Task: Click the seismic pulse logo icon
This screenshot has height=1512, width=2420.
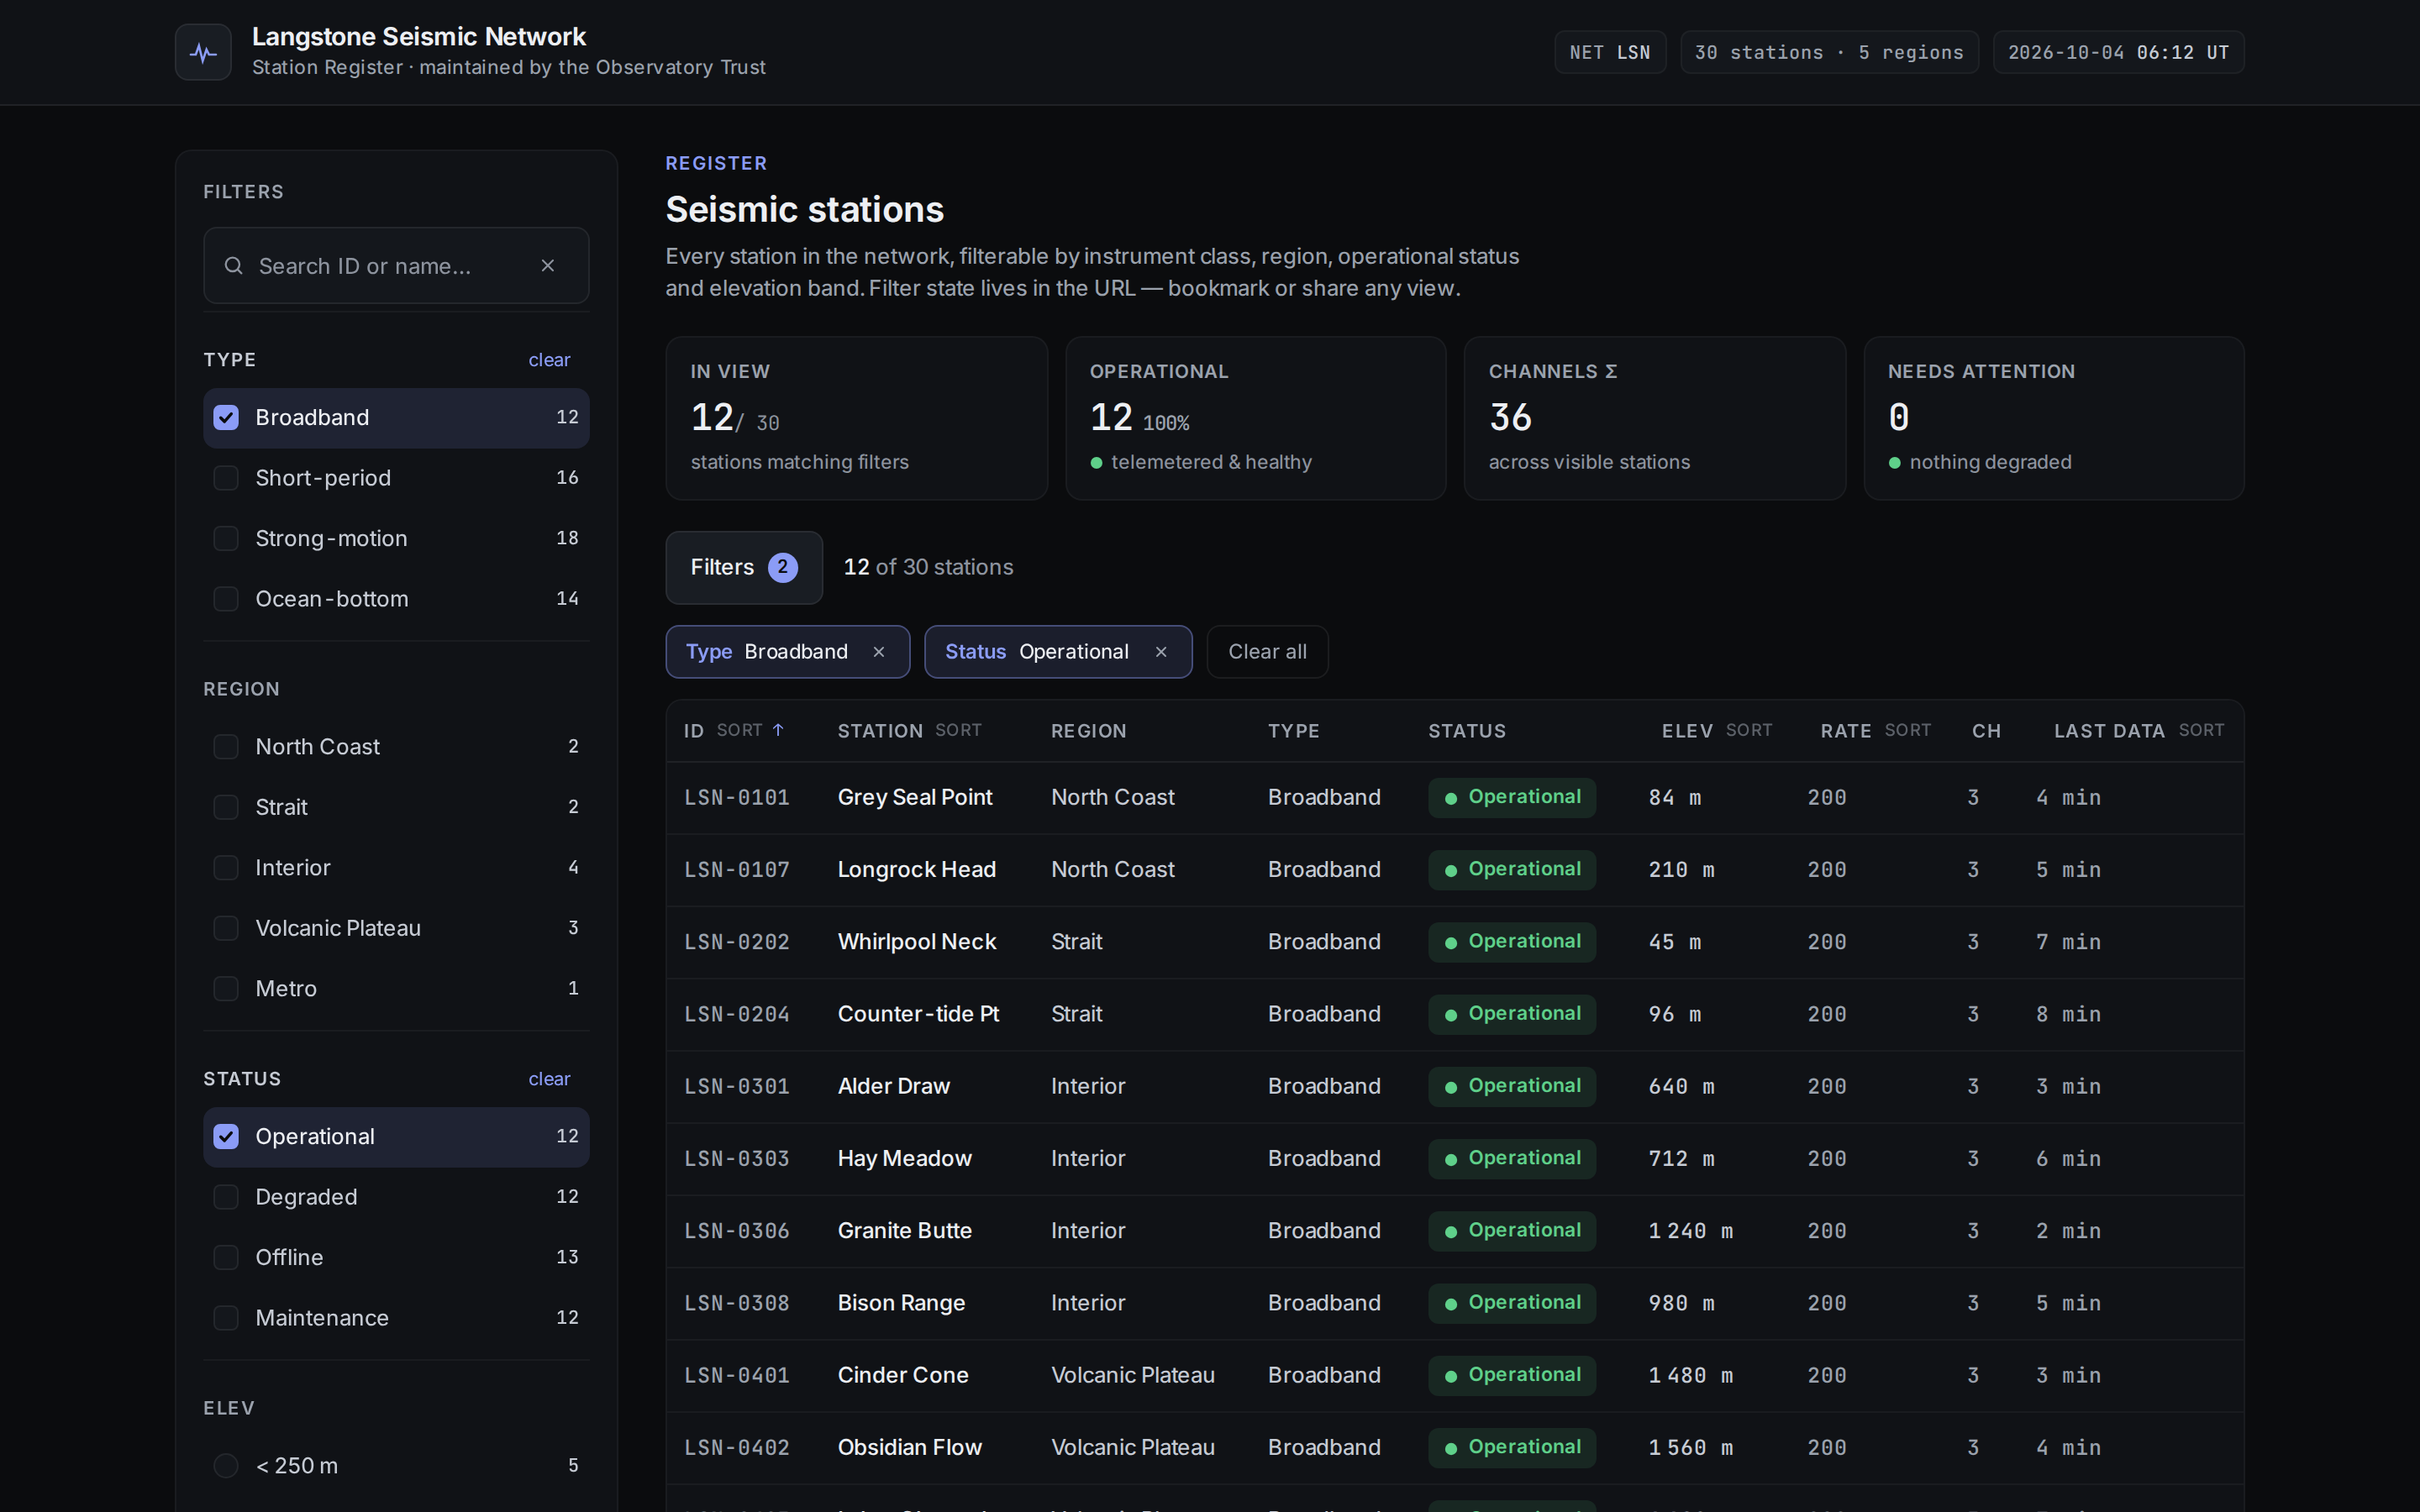Action: [x=203, y=52]
